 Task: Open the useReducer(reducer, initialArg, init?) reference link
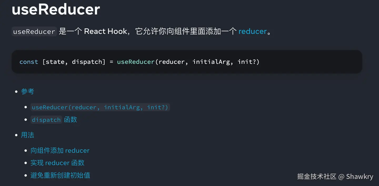click(100, 107)
